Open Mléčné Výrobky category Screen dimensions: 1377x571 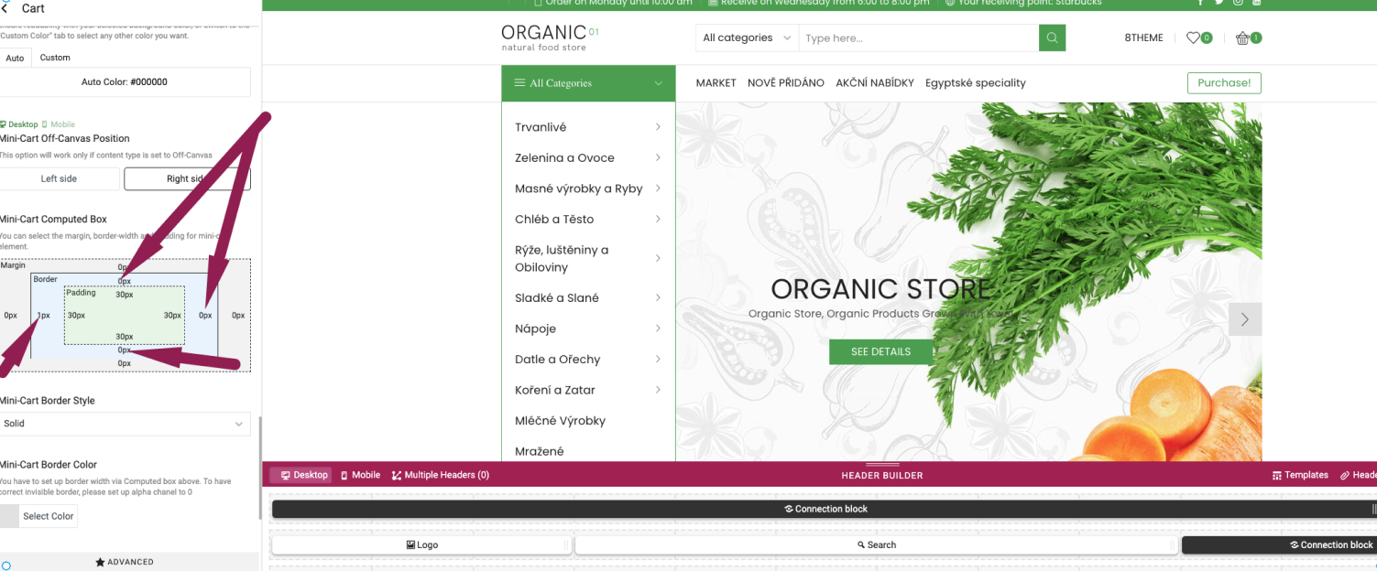point(560,421)
